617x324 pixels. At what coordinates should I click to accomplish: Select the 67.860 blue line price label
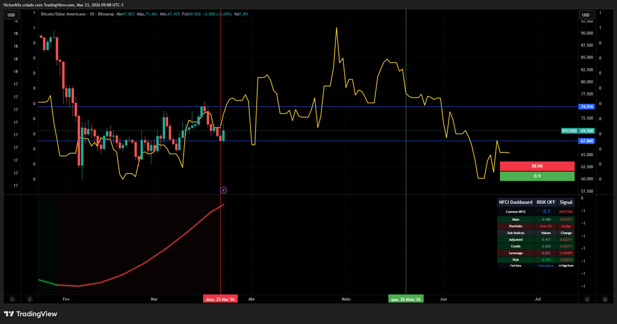pos(587,141)
